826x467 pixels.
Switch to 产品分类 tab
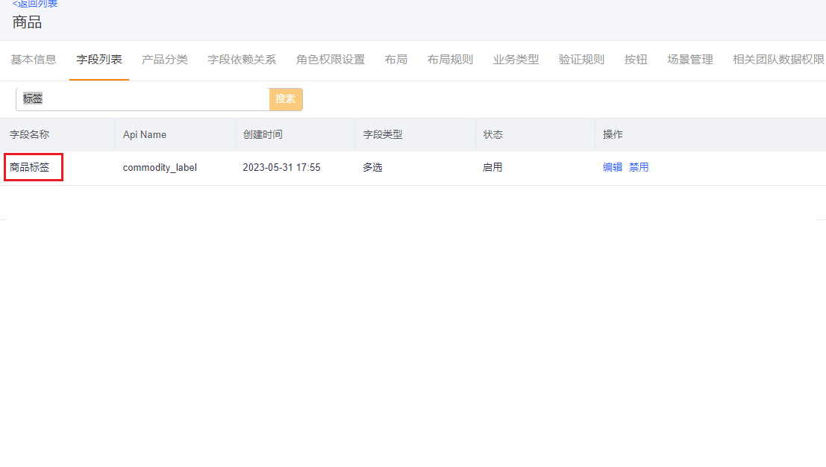164,60
